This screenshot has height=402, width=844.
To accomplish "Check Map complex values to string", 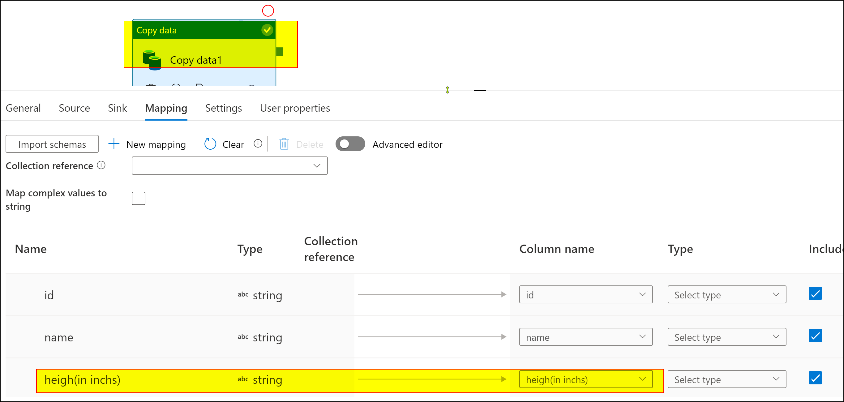I will (138, 199).
